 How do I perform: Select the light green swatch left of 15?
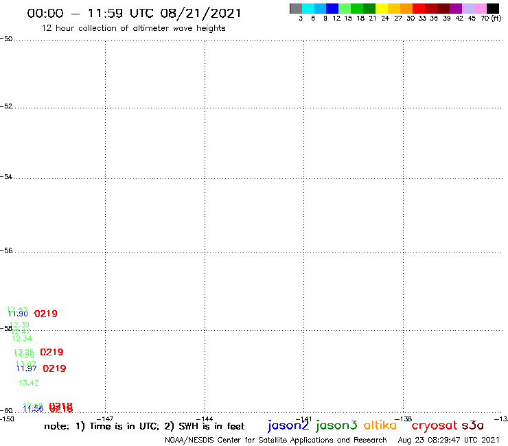pyautogui.click(x=345, y=8)
